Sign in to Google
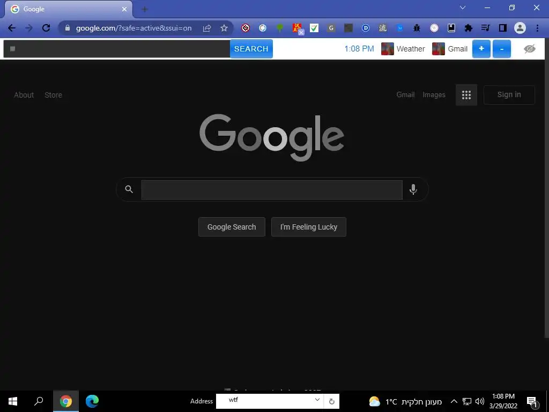 [509, 94]
